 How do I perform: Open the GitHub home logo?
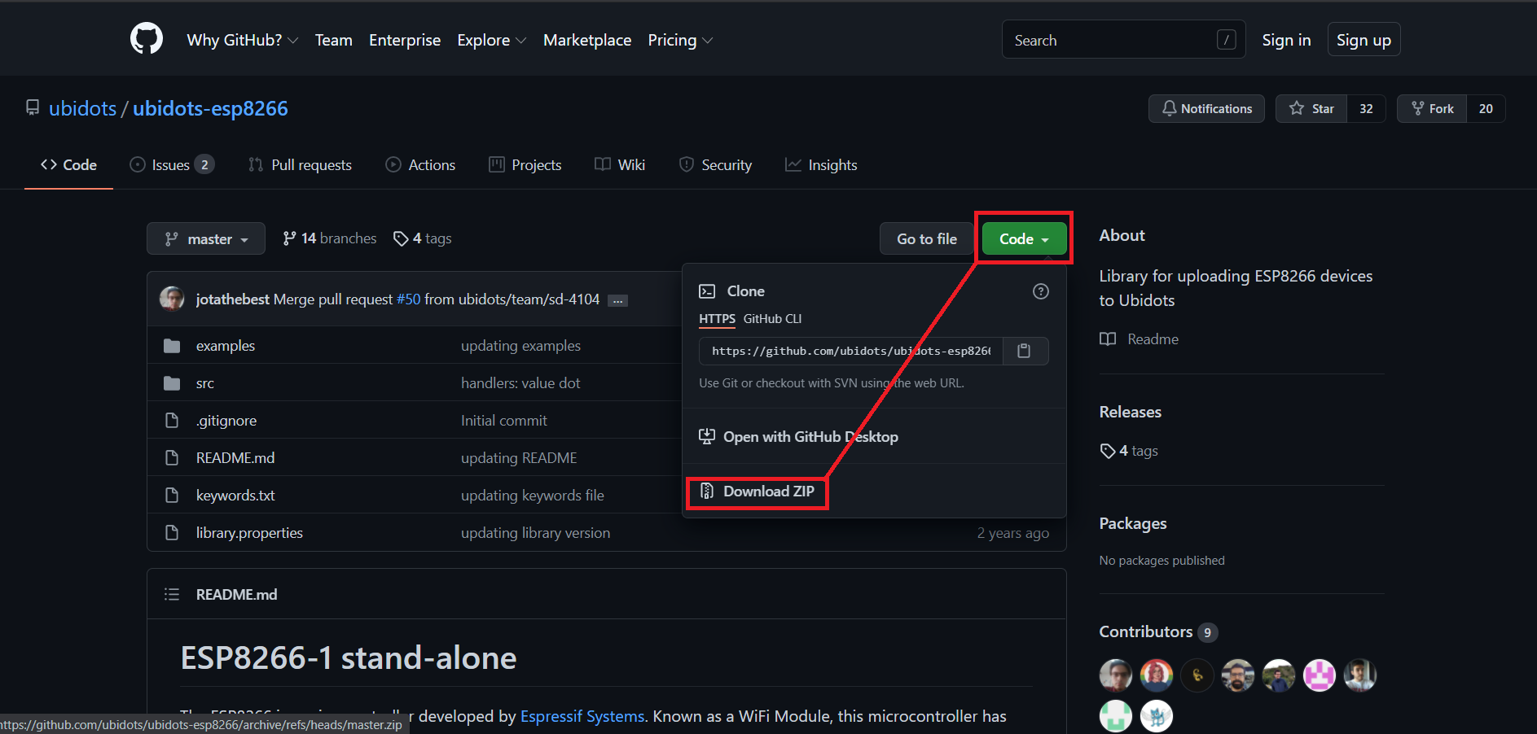(x=147, y=39)
